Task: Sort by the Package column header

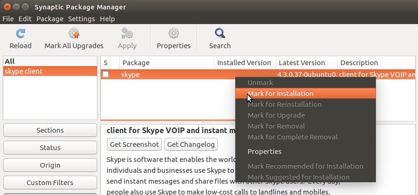Action: click(167, 63)
